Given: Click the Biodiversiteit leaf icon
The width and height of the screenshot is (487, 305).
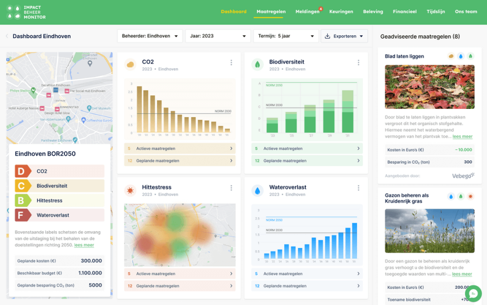Looking at the screenshot, I should pos(258,65).
